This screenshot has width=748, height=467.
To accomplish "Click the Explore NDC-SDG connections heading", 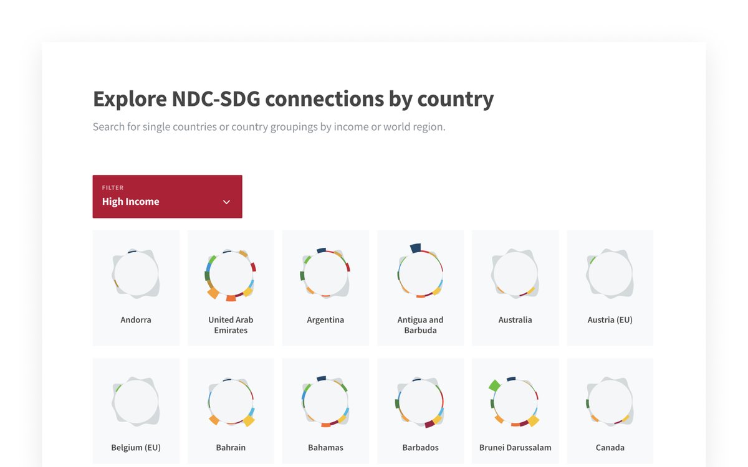I will (x=293, y=98).
